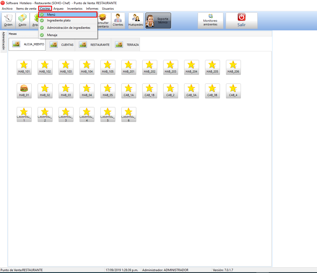Image resolution: width=317 pixels, height=273 pixels.
Task: Expand the Informes menu
Action: 92,9
